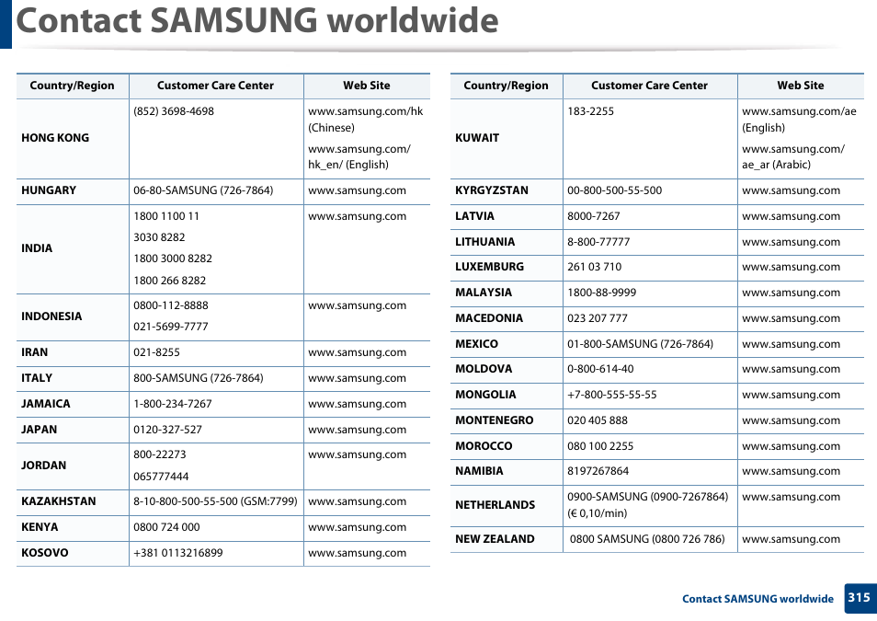Select Hong Kong phone number (852) 3698-4698
This screenshot has height=621, width=877.
(174, 111)
